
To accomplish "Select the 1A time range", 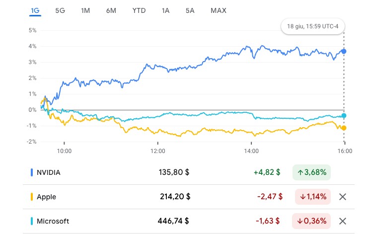I will (165, 10).
